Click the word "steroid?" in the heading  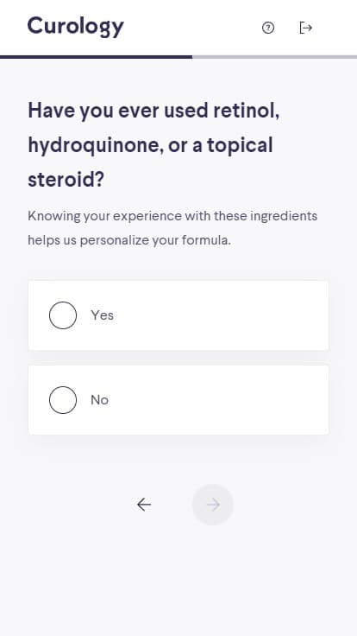point(66,179)
